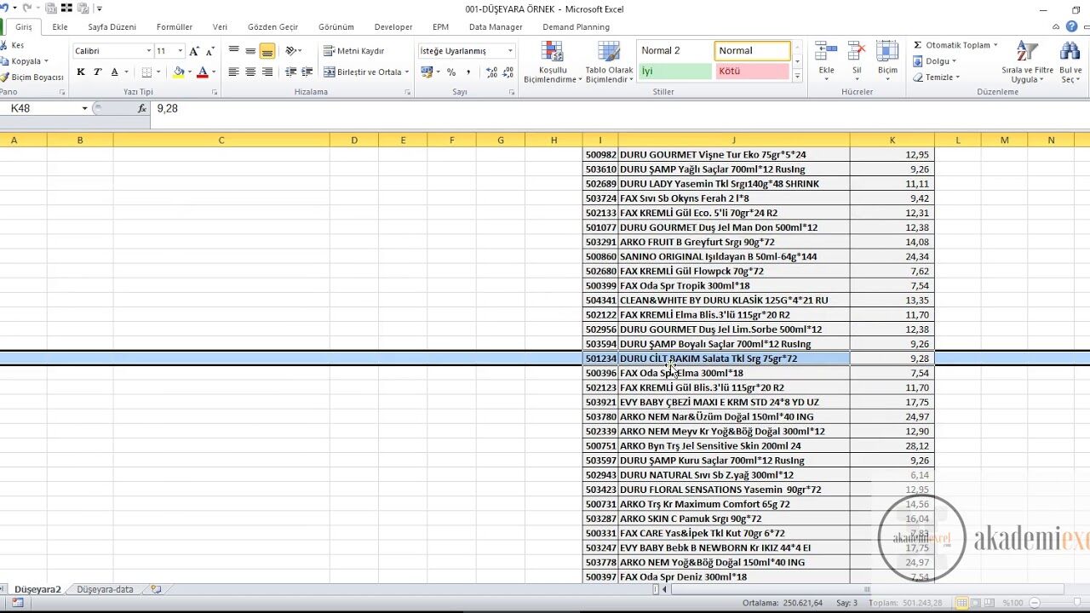Toggle bold (K) formatting
This screenshot has width=1090, height=613.
pyautogui.click(x=81, y=72)
